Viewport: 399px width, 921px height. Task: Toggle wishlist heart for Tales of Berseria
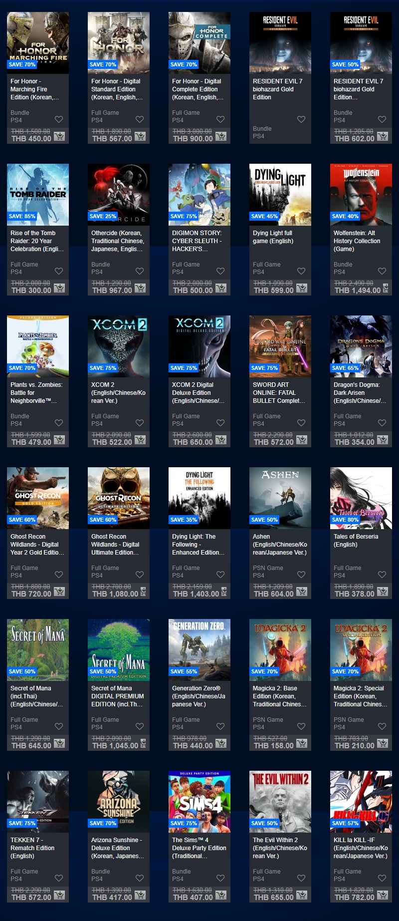point(382,575)
